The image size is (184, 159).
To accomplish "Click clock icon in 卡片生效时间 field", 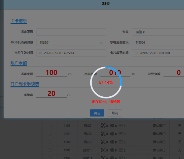I will 41,53.
